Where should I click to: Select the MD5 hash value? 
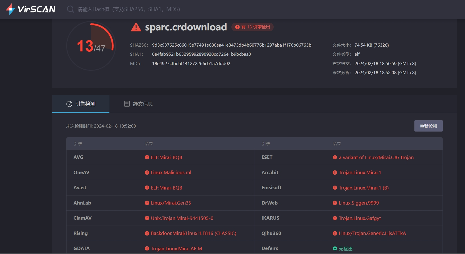[191, 63]
